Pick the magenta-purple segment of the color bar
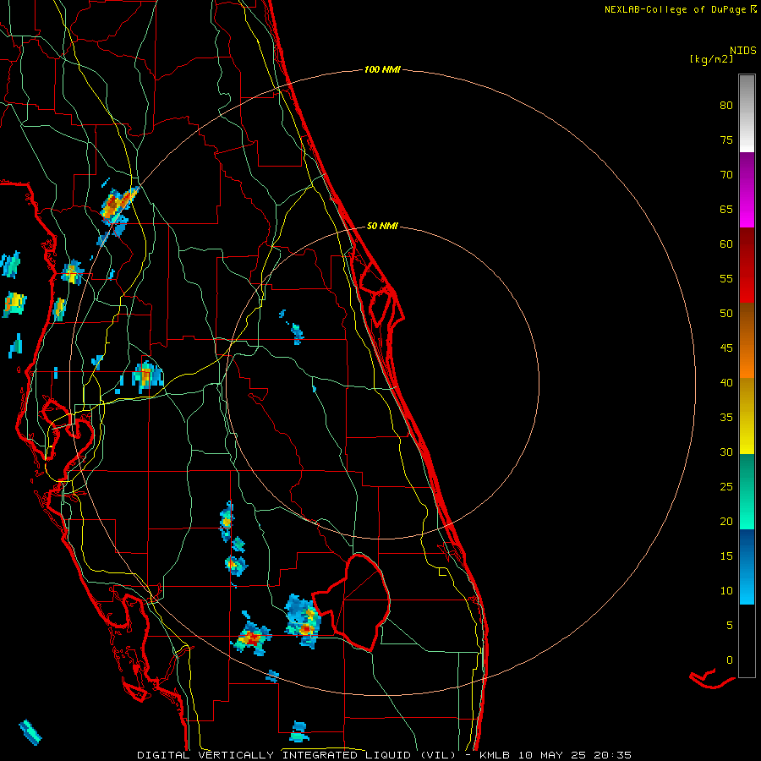The height and width of the screenshot is (761, 761). [x=747, y=189]
